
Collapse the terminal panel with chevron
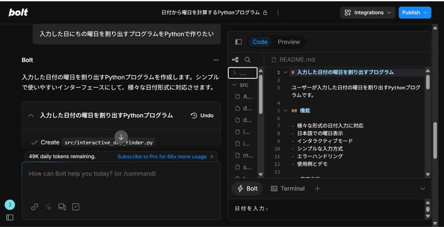(422, 188)
